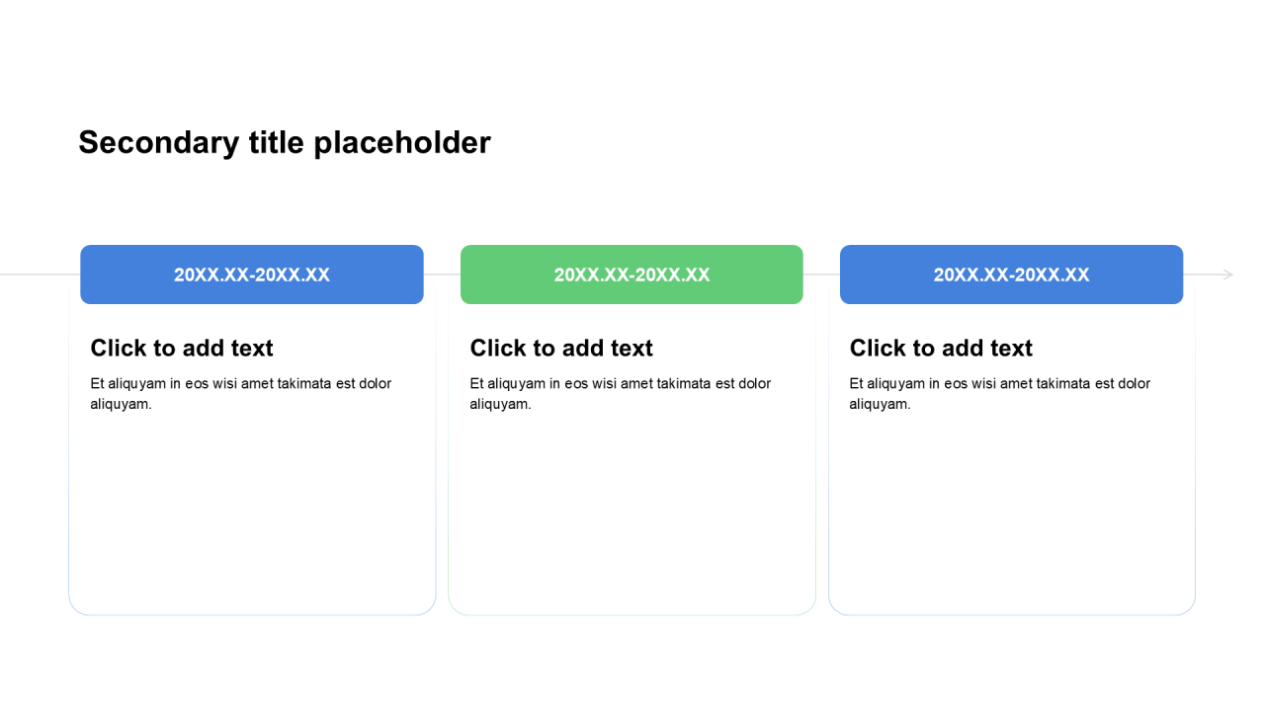The width and height of the screenshot is (1265, 711).
Task: Select the right card's body paragraph
Action: click(x=1000, y=394)
